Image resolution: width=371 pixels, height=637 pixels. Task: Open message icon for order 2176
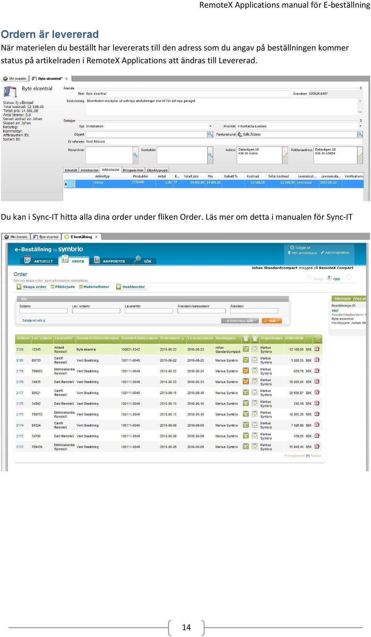[x=255, y=403]
